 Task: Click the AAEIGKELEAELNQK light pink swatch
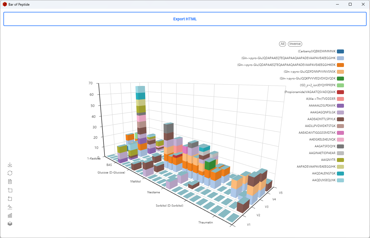tap(341, 140)
